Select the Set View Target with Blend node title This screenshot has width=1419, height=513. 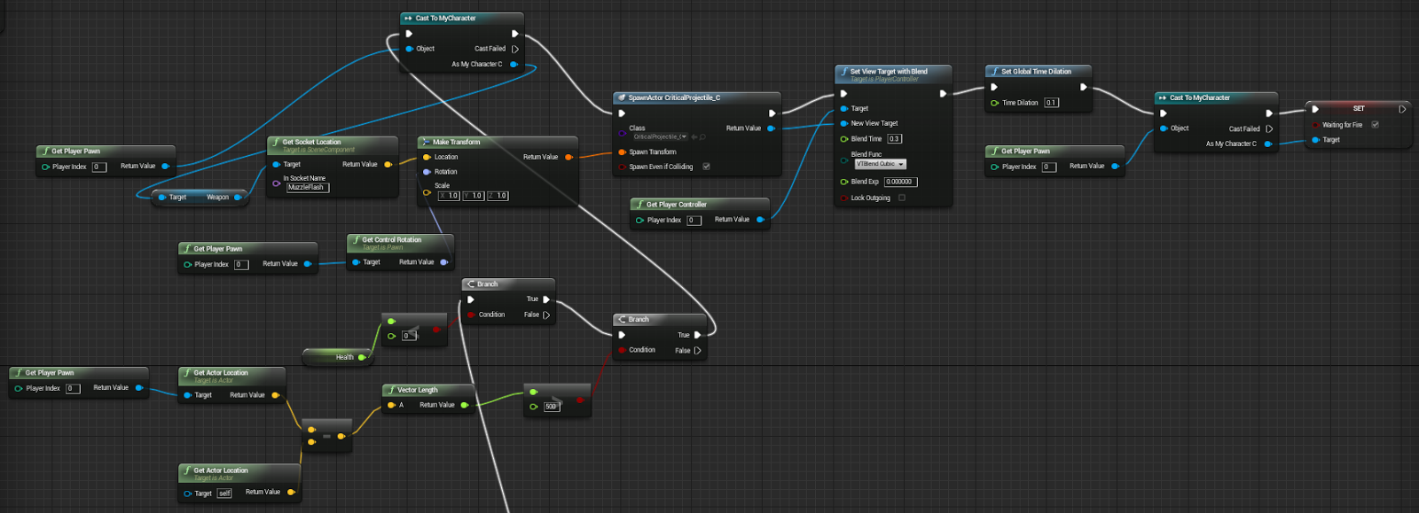tap(889, 72)
